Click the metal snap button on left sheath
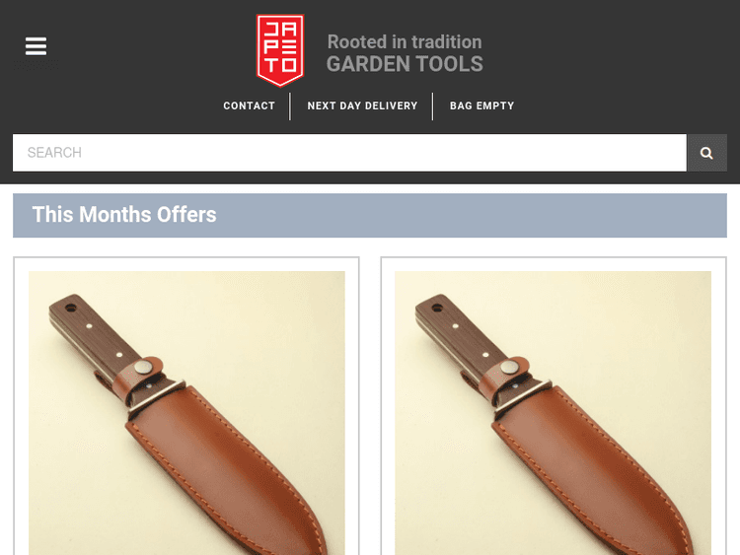This screenshot has height=555, width=740. tap(142, 367)
